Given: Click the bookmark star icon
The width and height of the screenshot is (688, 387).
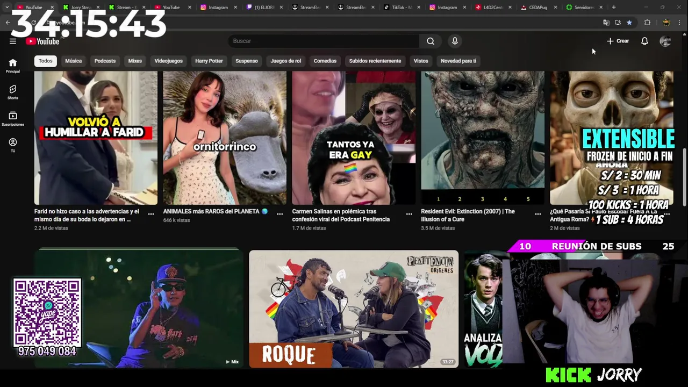Looking at the screenshot, I should pos(629,23).
